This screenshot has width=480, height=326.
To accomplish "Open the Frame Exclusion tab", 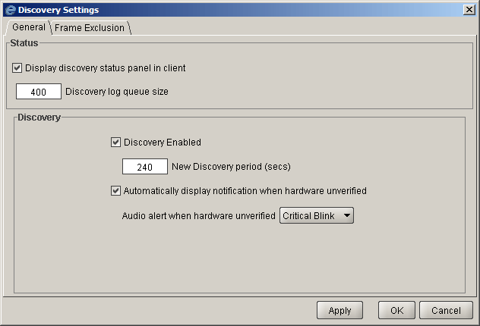I will tap(90, 28).
